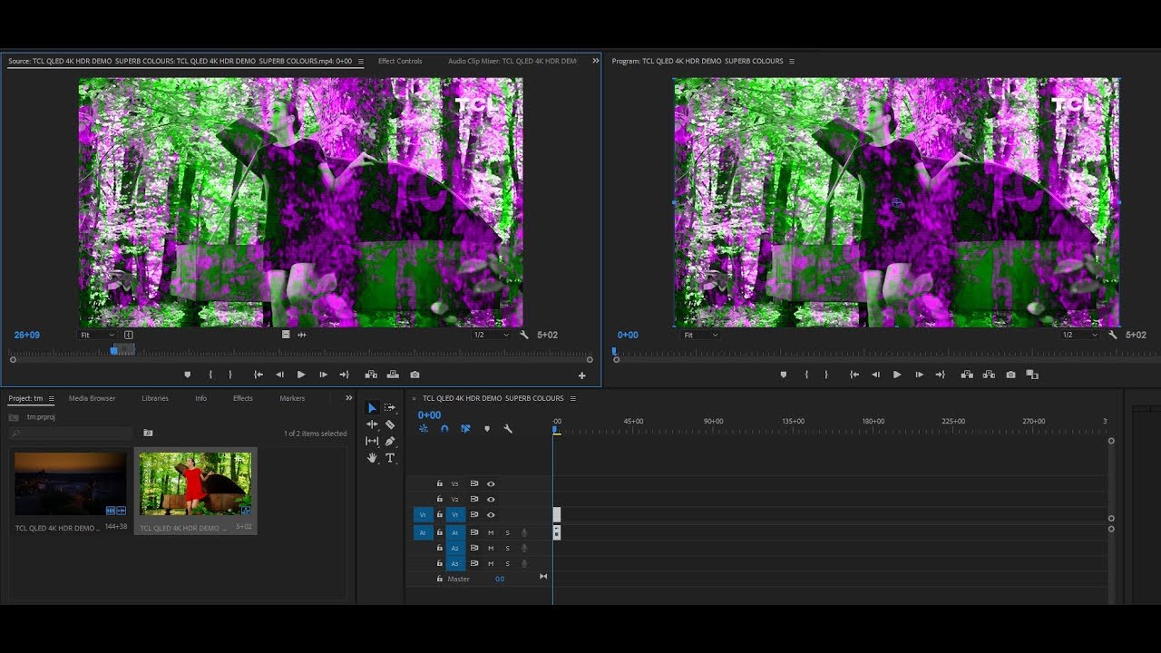Screen dimensions: 1161x653
Task: Choose the Ripple Edit tool
Action: [372, 424]
